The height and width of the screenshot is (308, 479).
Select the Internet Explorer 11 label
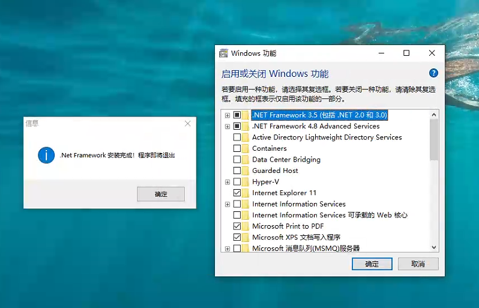pos(284,193)
